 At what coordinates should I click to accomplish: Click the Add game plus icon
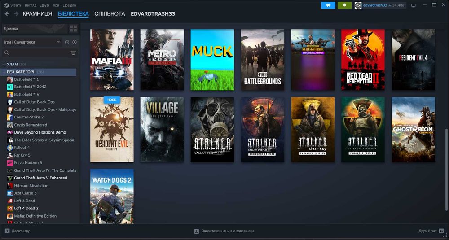[x=7, y=231]
